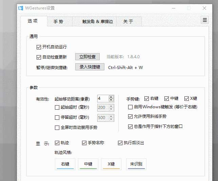This screenshot has width=218, height=181.
Task: Open 未识别 trail style color button
Action: [136, 164]
